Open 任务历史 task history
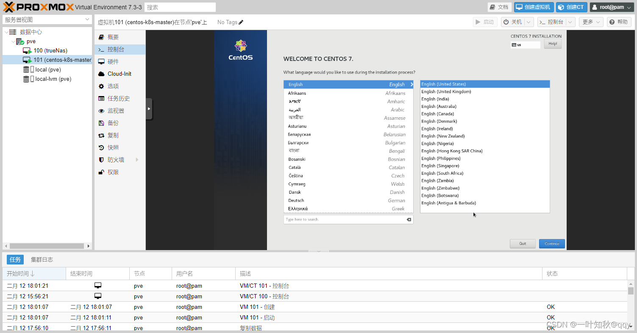Viewport: 637px width, 333px height. pyautogui.click(x=120, y=99)
